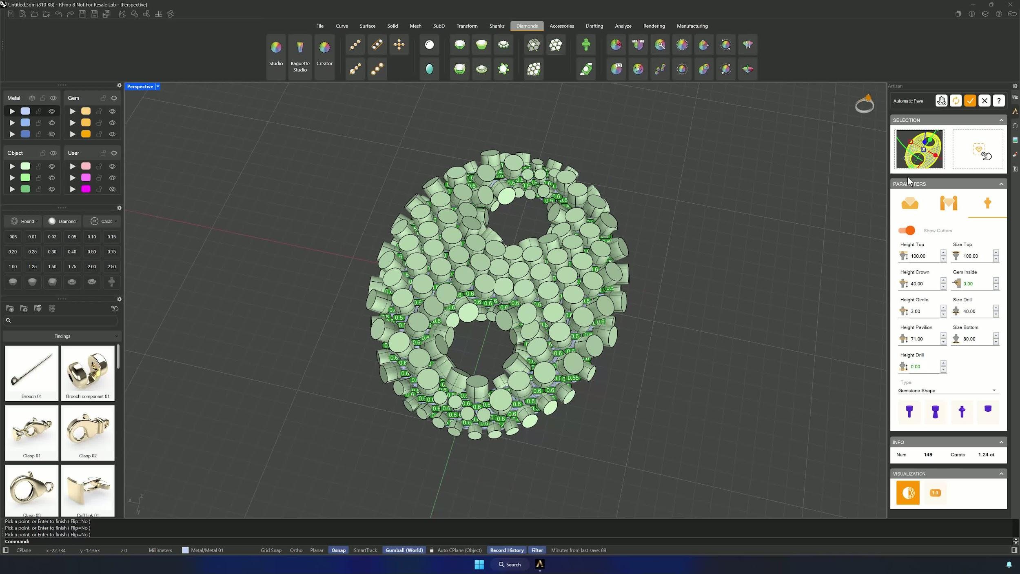
Task: Open the Carat unit dropdown
Action: pyautogui.click(x=104, y=221)
